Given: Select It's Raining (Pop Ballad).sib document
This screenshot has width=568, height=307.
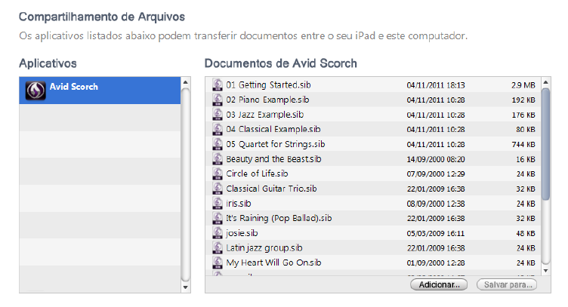Looking at the screenshot, I should coord(278,218).
